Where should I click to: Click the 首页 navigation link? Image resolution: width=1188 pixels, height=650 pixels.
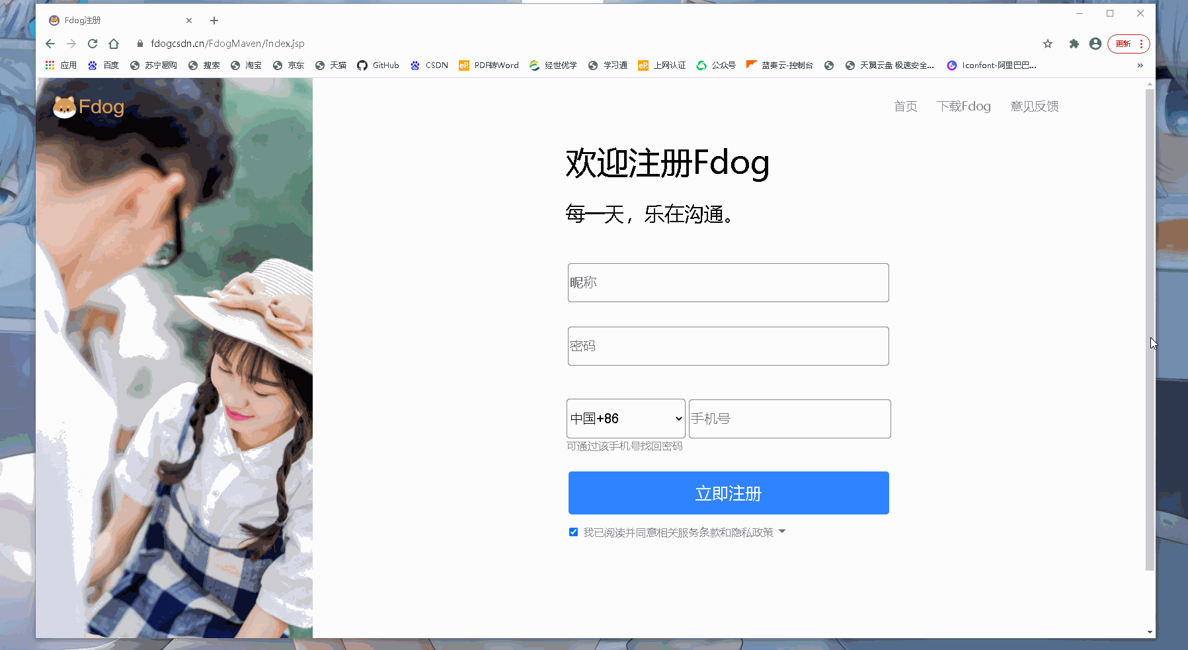[905, 106]
